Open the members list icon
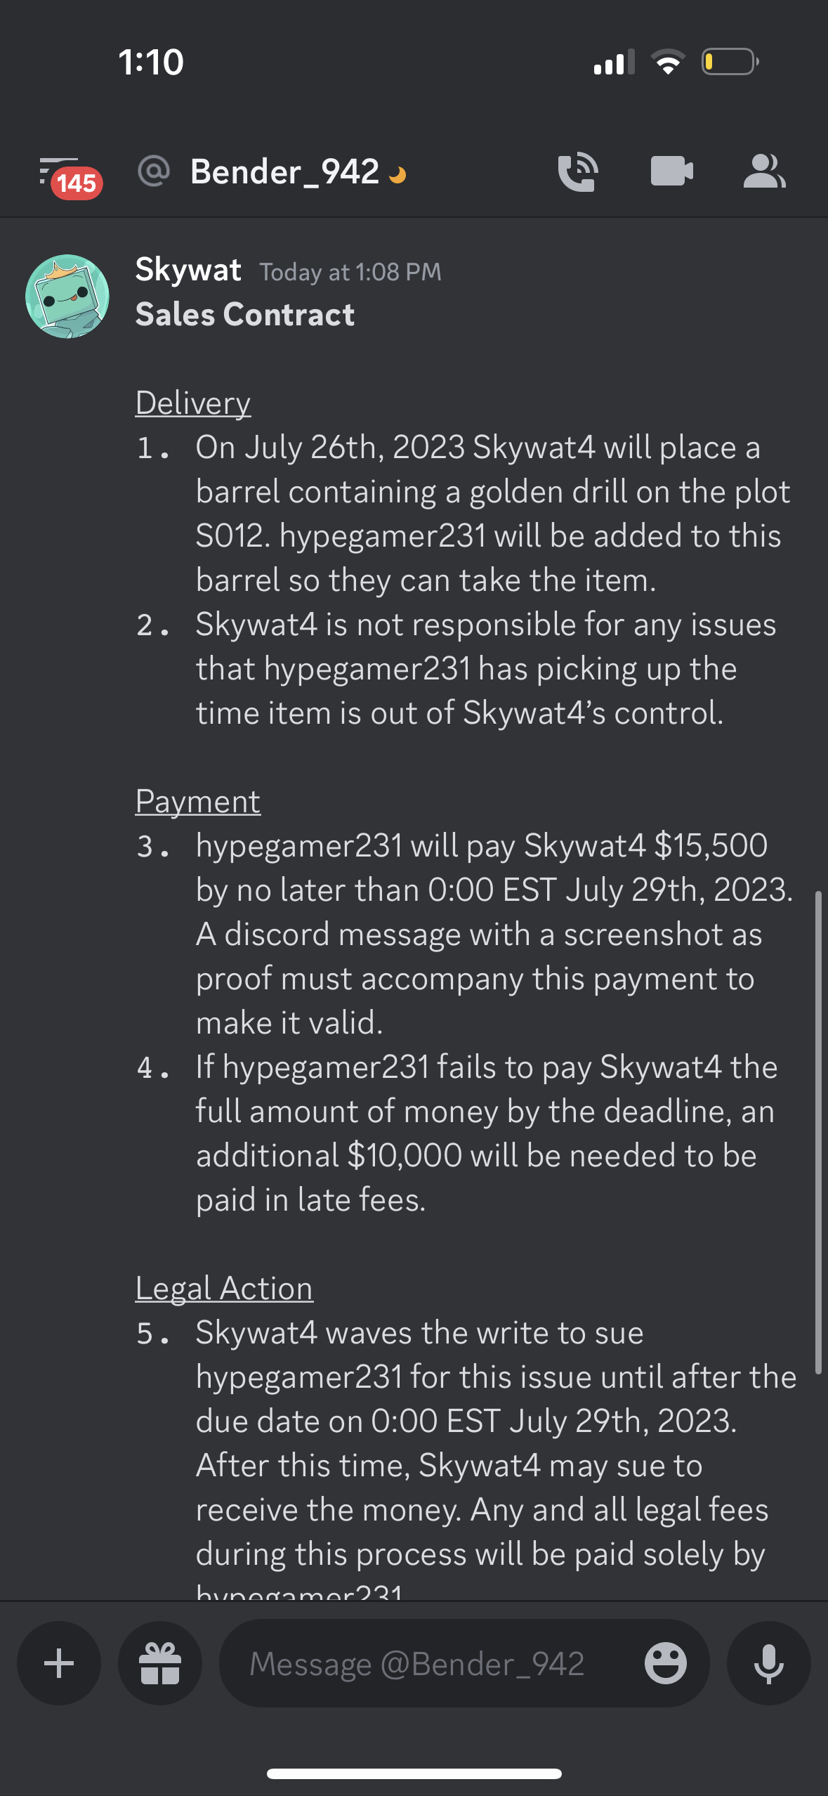This screenshot has height=1796, width=828. coord(764,171)
